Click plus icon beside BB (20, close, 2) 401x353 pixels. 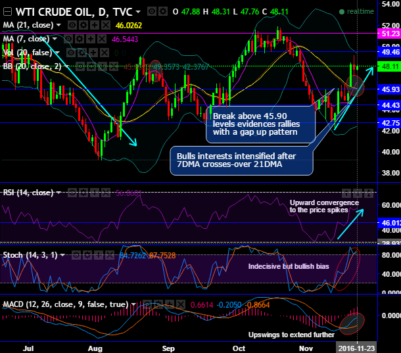click(103, 67)
